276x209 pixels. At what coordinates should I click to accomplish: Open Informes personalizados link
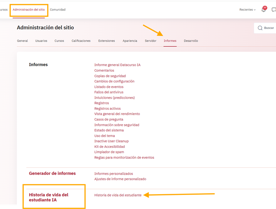(x=113, y=174)
